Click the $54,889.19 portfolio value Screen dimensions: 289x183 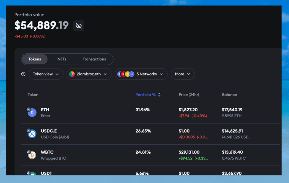[x=41, y=25]
